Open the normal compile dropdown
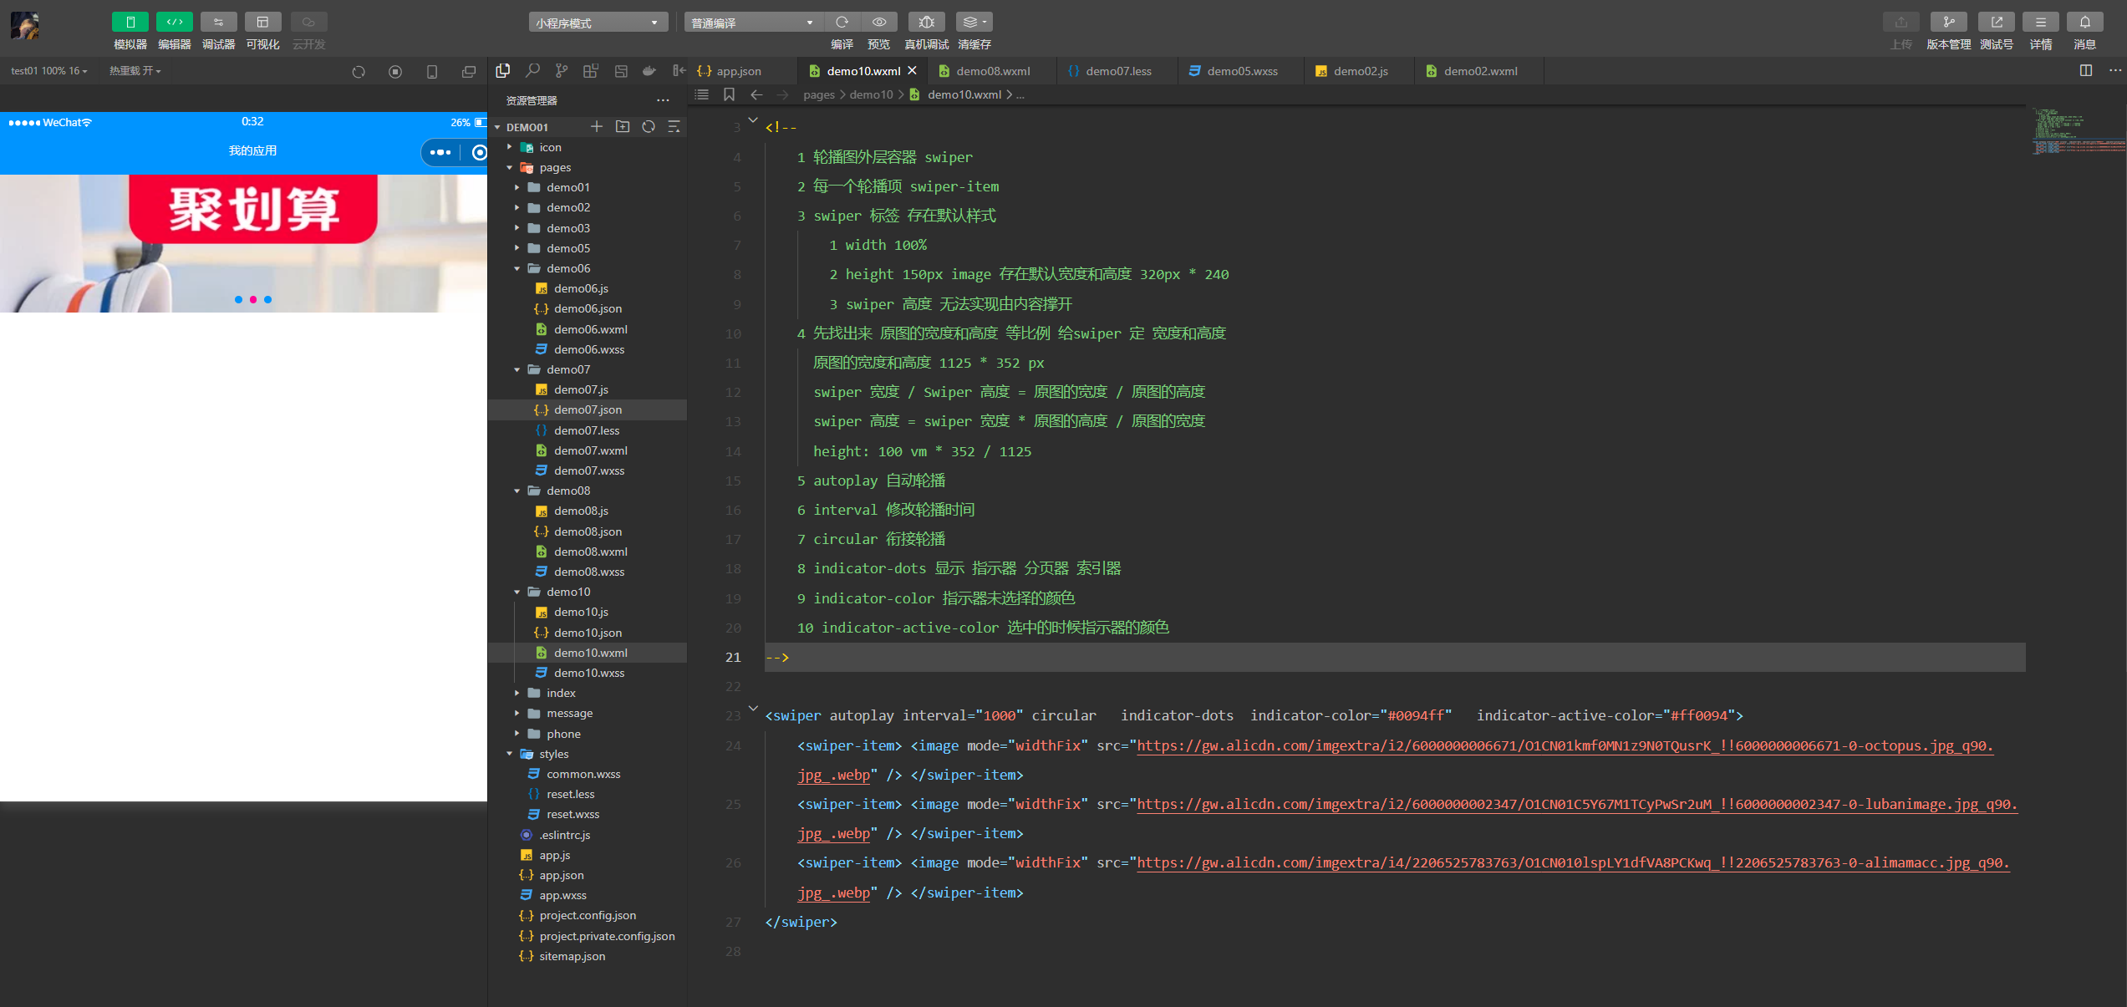The image size is (2127, 1007). 753,23
